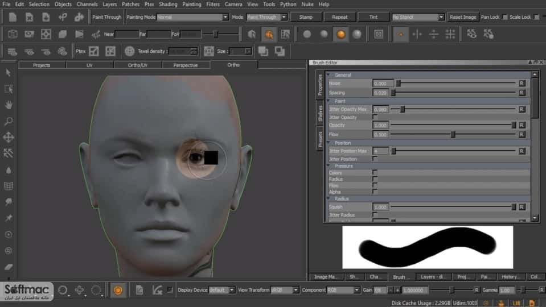The image size is (546, 307).
Task: Click the Noise value input field
Action: pos(383,84)
